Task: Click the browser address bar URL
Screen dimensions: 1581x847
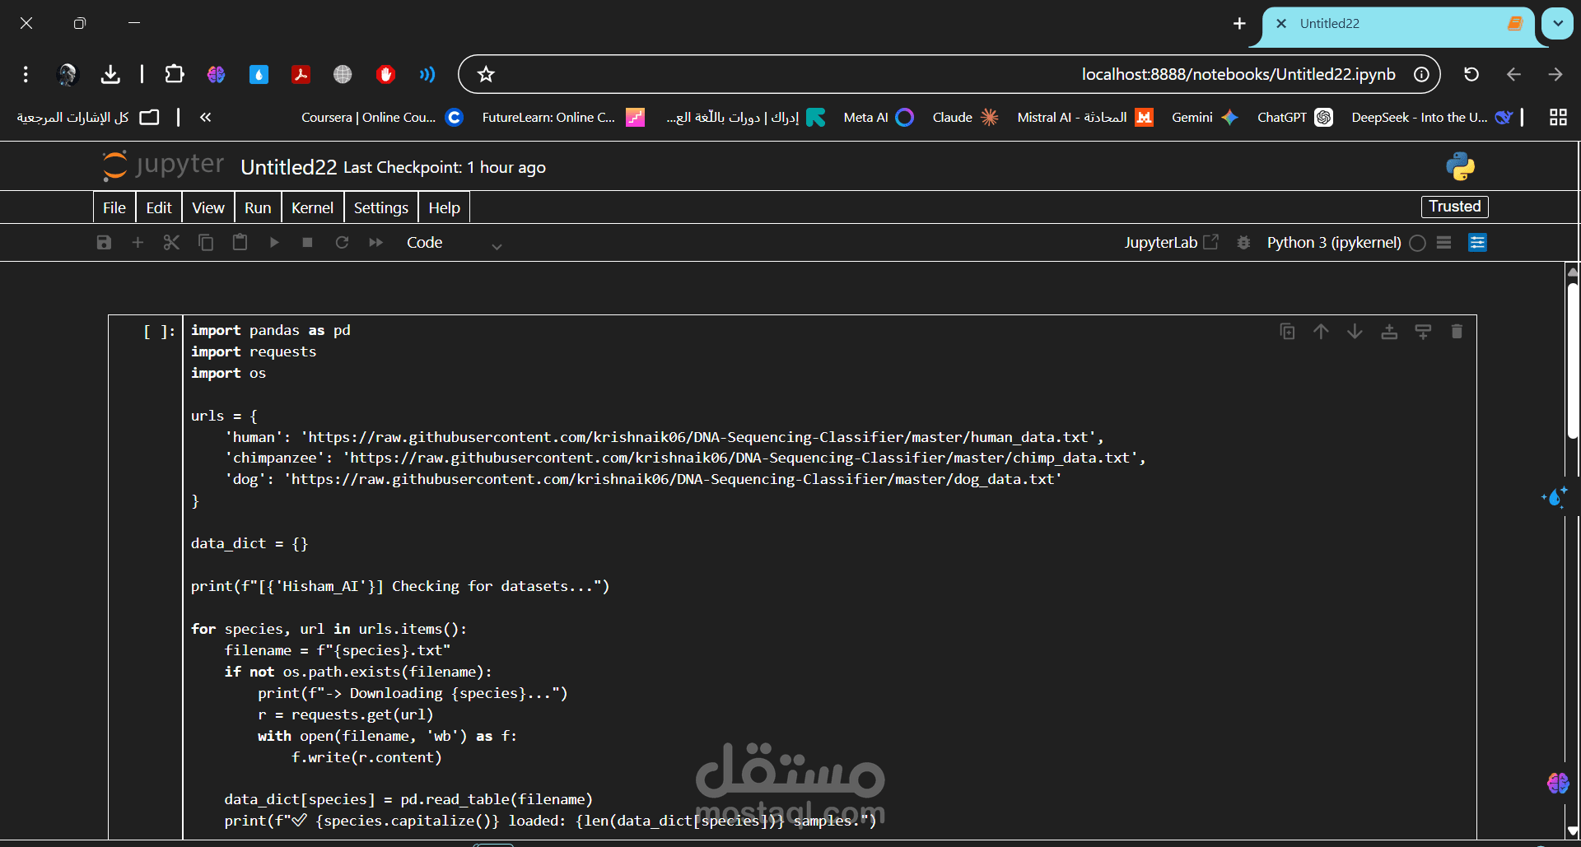Action: coord(1238,74)
